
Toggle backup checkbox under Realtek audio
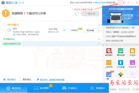[x=14, y=34]
